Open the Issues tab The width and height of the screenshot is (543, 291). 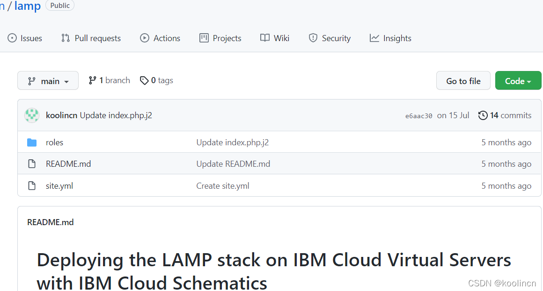[25, 38]
